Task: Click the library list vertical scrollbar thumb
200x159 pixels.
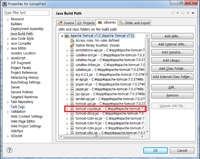Action: pyautogui.click(x=147, y=74)
